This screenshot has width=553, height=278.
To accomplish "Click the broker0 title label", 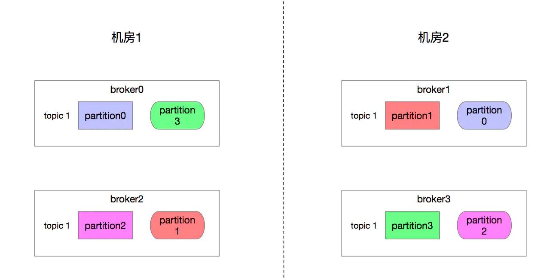I will tap(127, 89).
